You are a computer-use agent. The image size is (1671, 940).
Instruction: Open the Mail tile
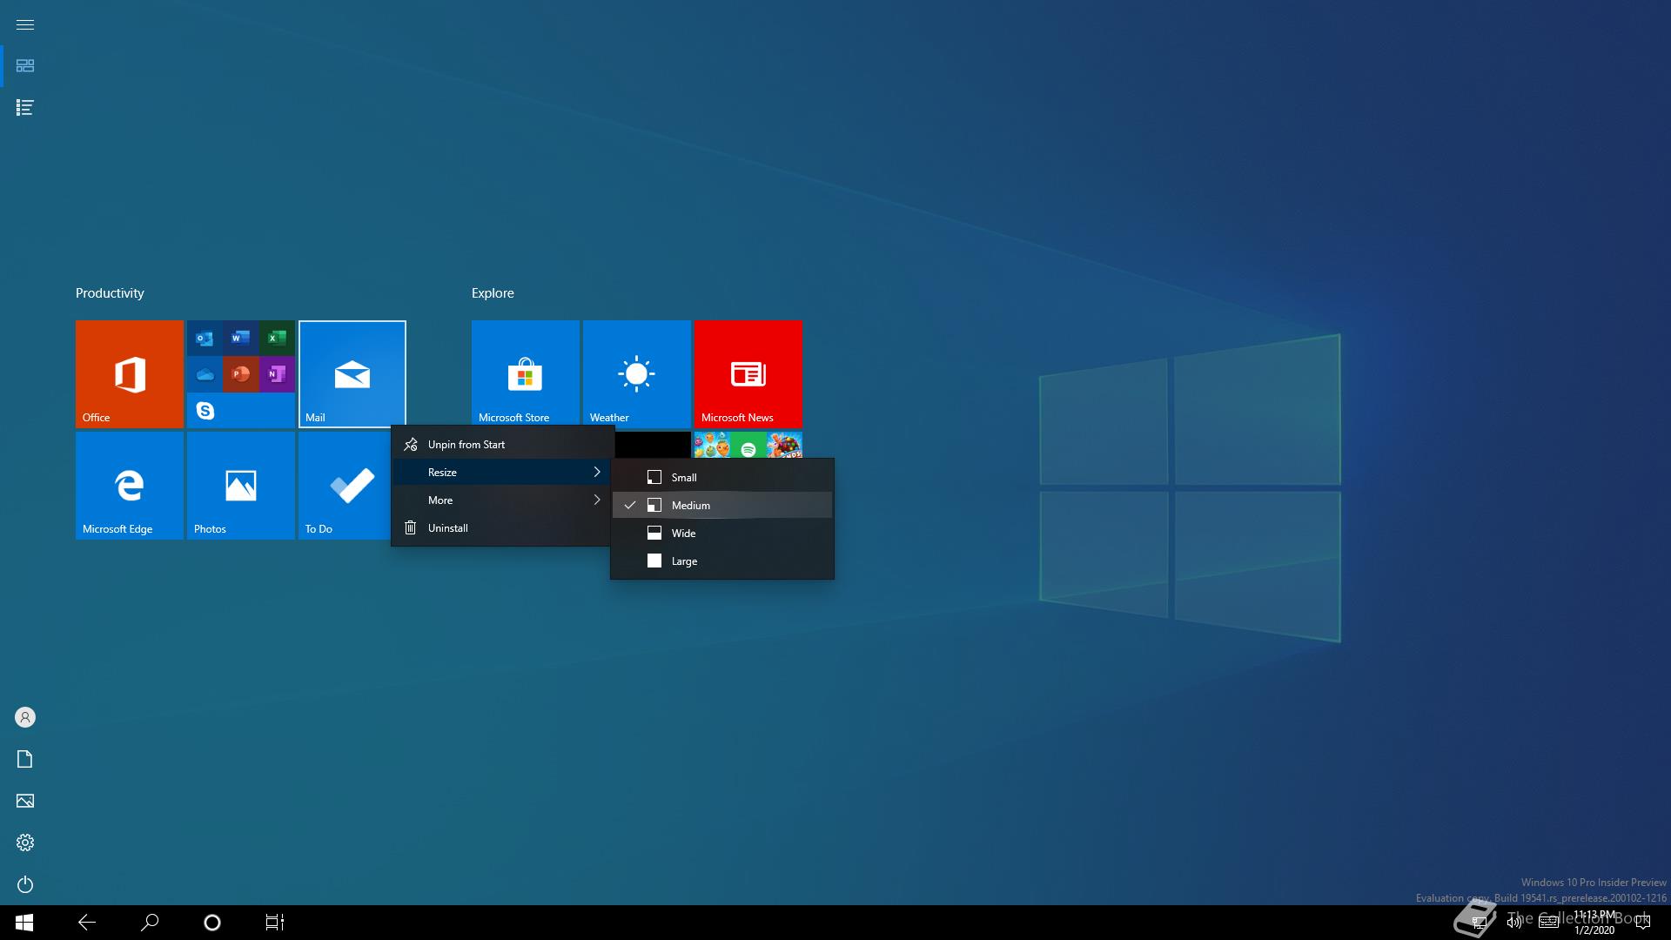point(352,374)
